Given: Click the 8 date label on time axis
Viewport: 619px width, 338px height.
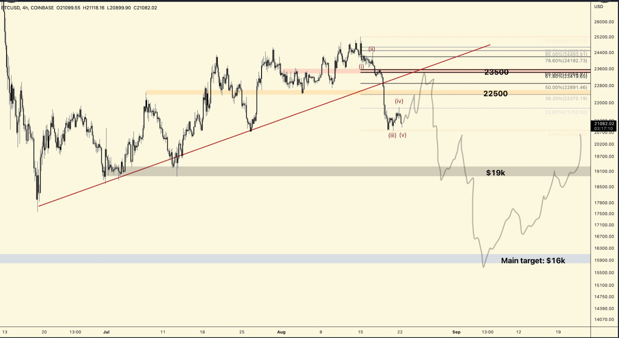Looking at the screenshot, I should [321, 332].
